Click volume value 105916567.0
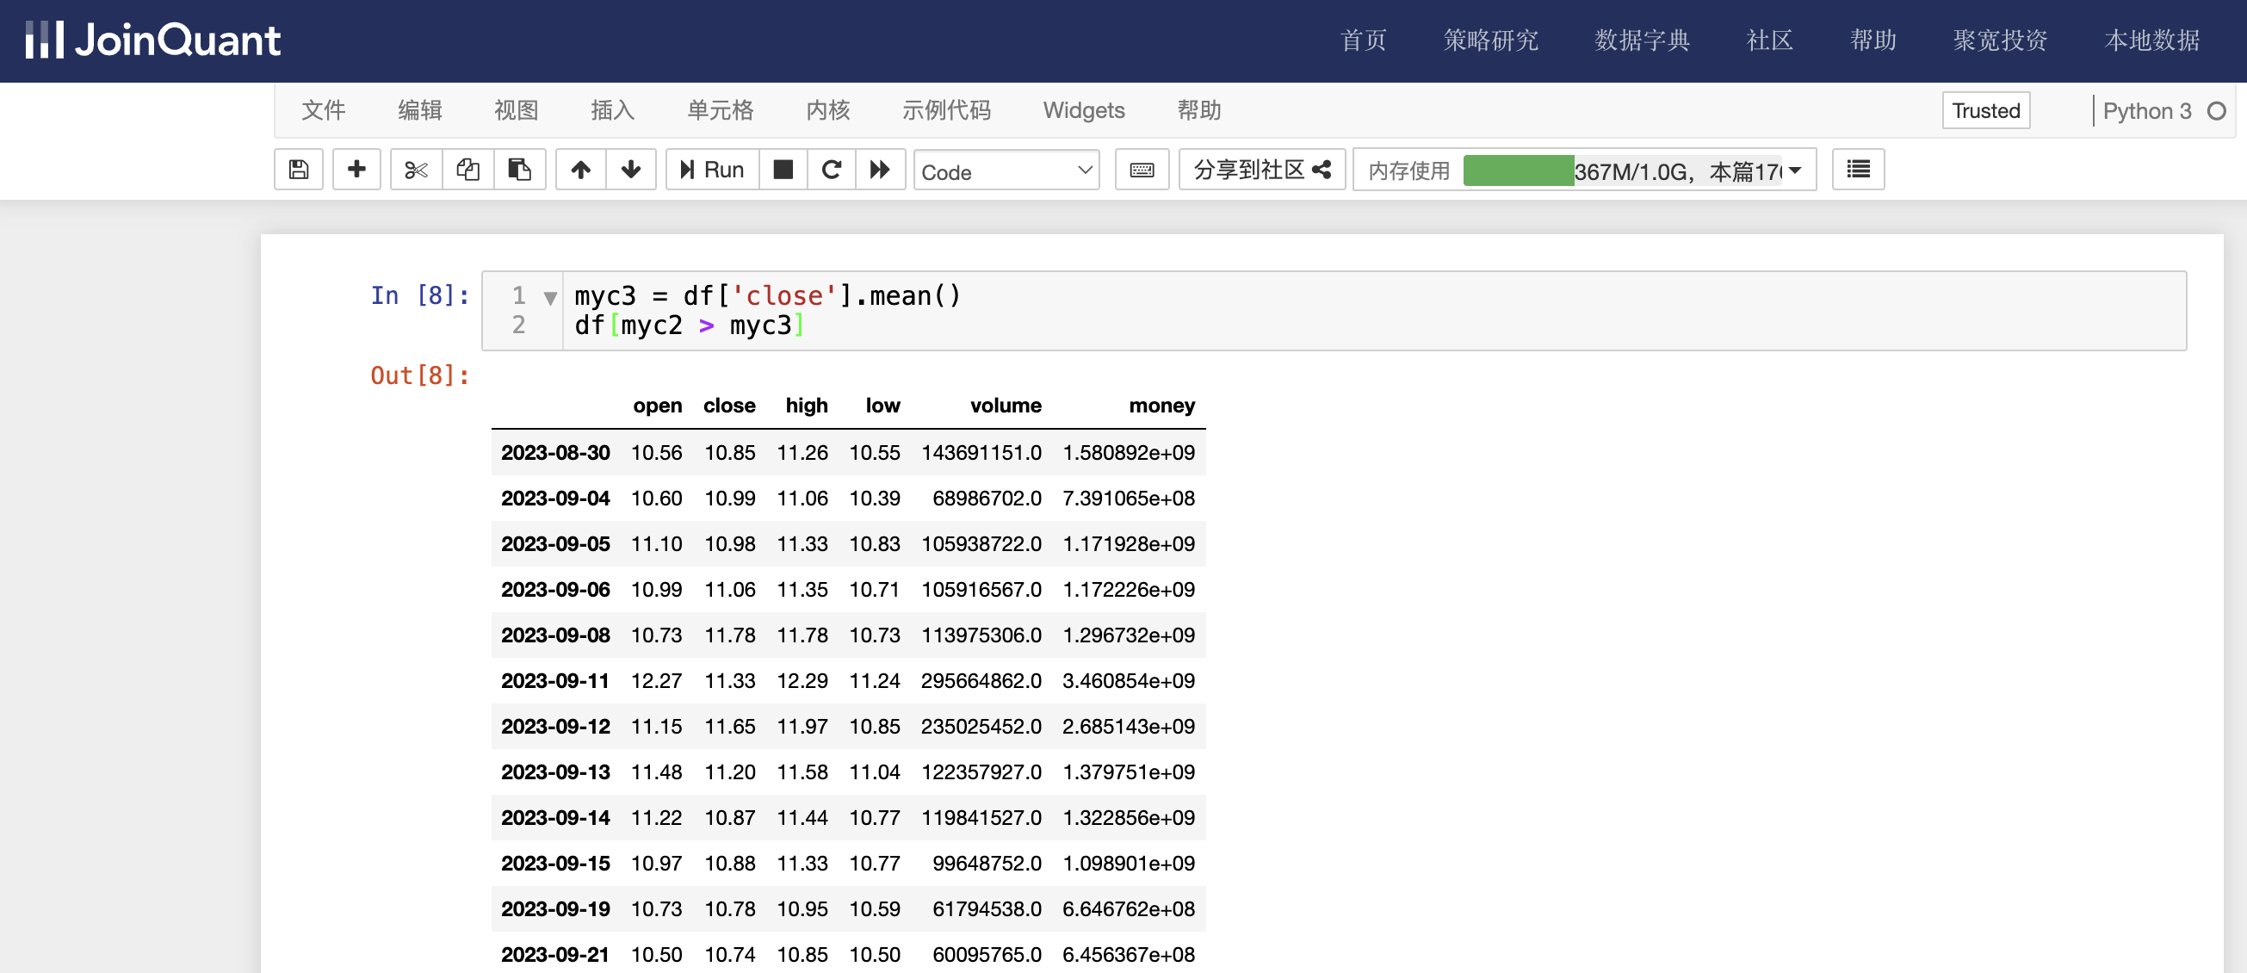 click(981, 590)
